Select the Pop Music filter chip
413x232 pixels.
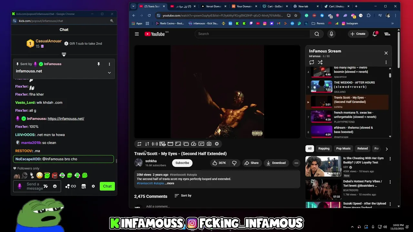pyautogui.click(x=343, y=149)
